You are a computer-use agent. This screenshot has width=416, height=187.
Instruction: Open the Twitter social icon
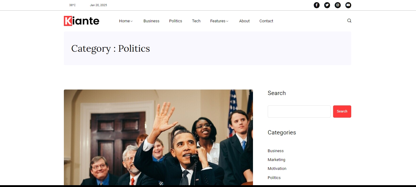point(327,5)
